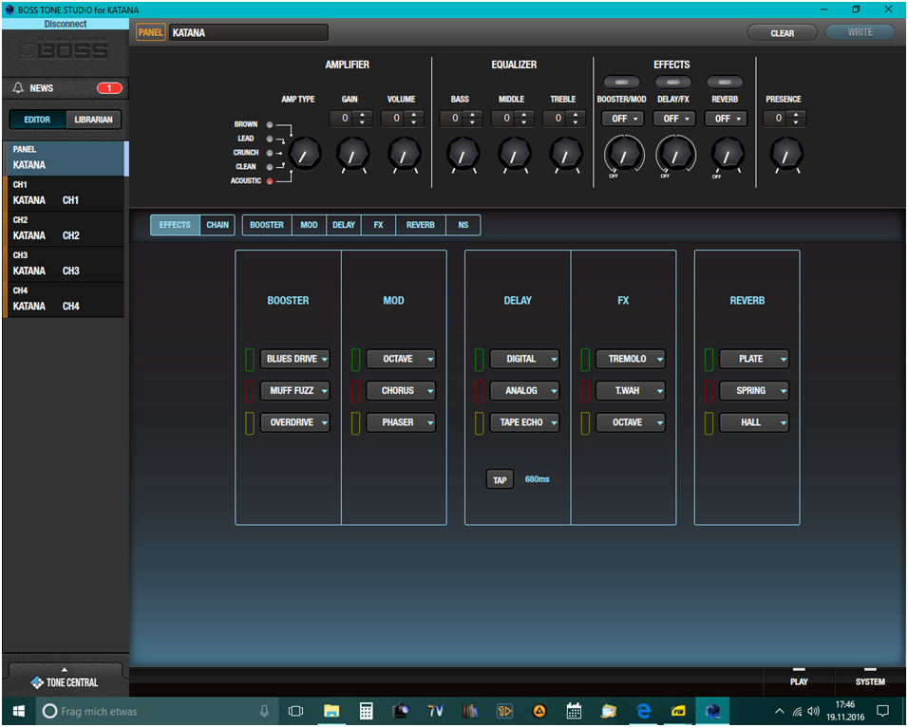Open Microsoft Edge on the taskbar
The image size is (908, 727).
pos(643,711)
